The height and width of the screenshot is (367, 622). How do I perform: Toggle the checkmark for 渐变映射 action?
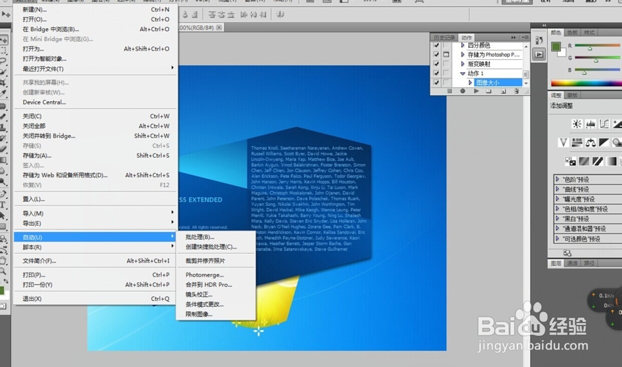437,64
